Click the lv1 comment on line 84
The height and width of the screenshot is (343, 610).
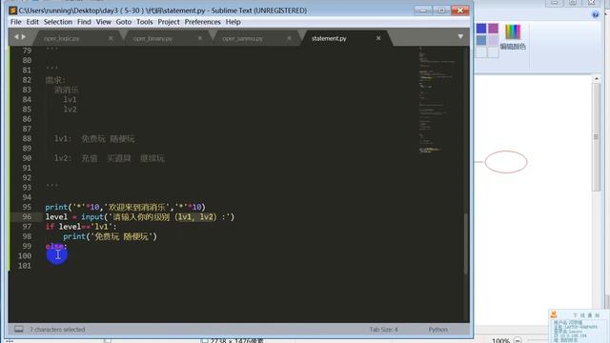coord(70,99)
